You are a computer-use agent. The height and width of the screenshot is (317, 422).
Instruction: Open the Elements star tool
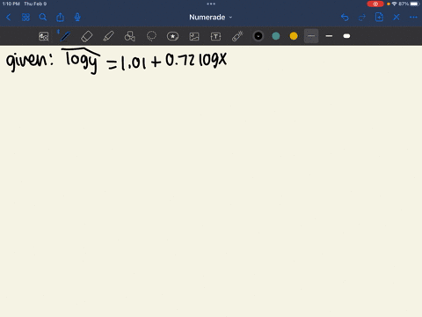pyautogui.click(x=172, y=36)
